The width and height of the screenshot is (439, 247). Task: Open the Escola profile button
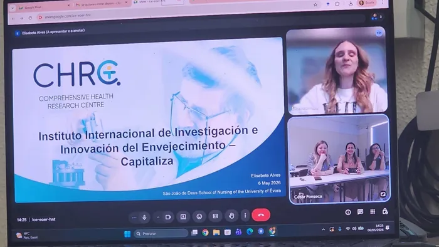tap(366, 3)
